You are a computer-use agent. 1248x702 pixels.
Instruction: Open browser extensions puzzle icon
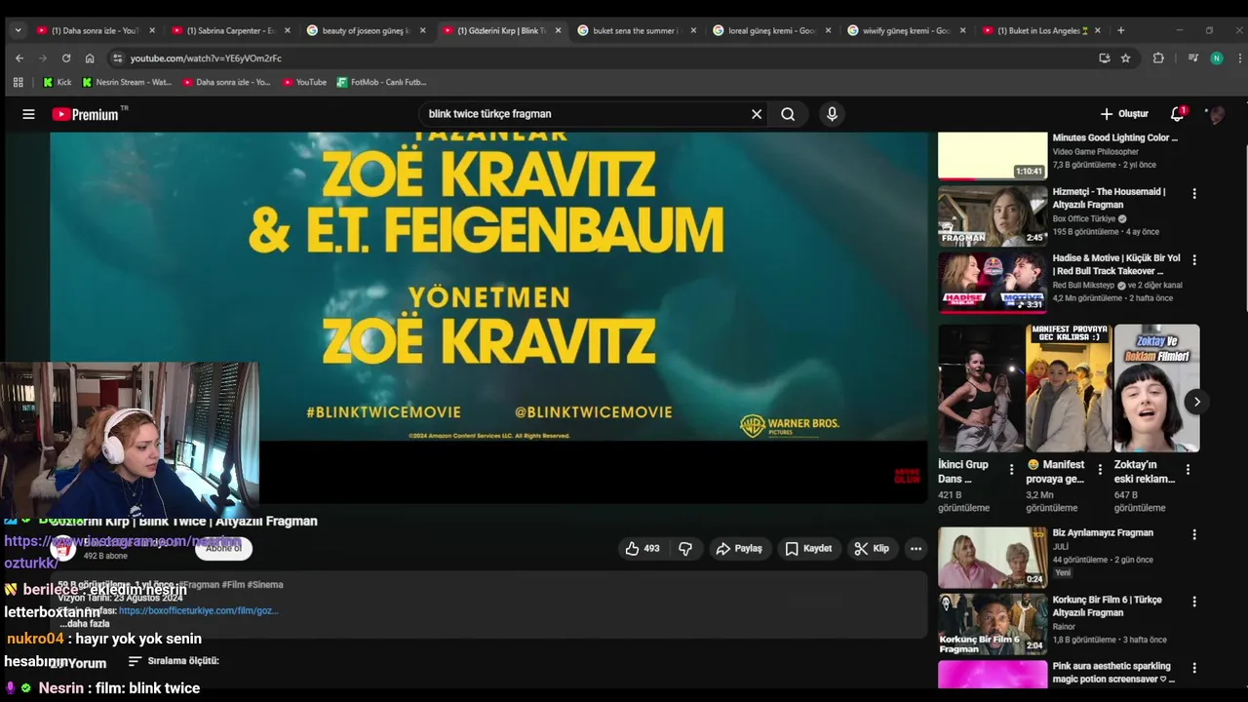point(1158,58)
